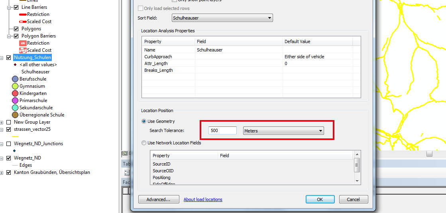Click the Polygon Barriers Scaled Cost icon
Screen dimensions: 446x213
(x=23, y=50)
